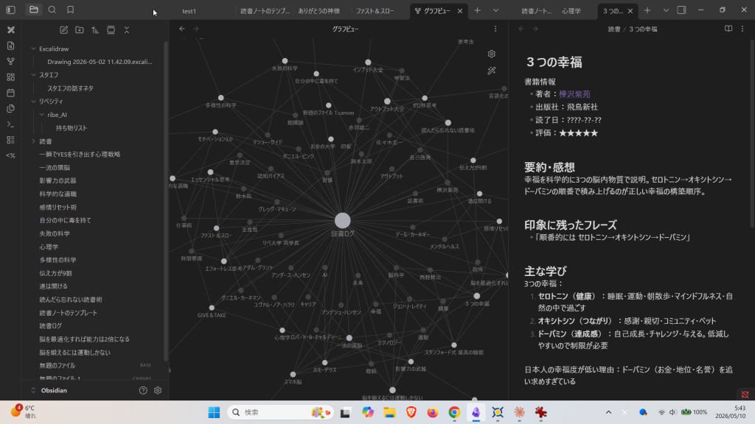Click the 読書 breadcrumb link

614,29
